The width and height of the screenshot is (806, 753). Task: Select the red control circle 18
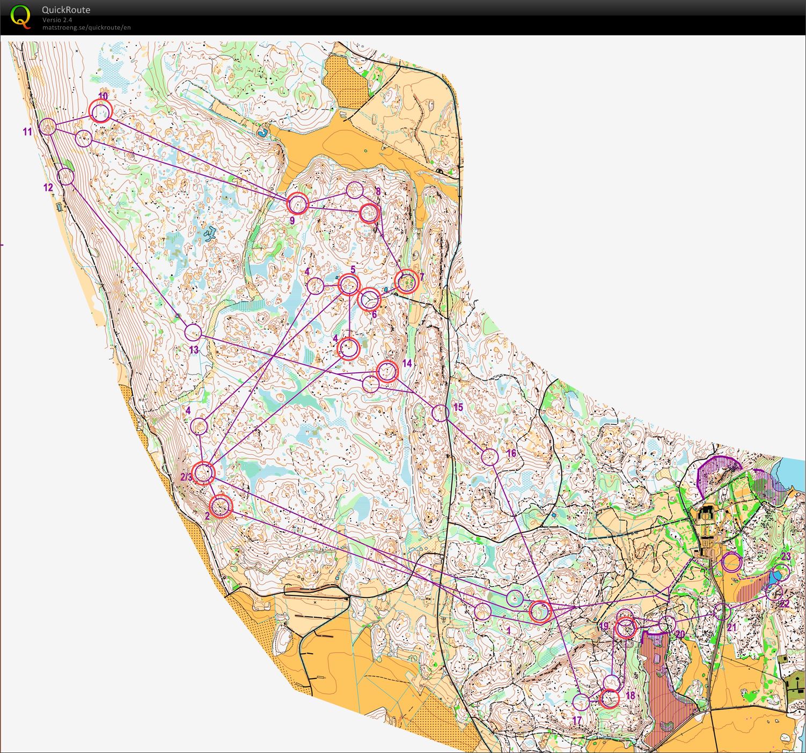(609, 698)
